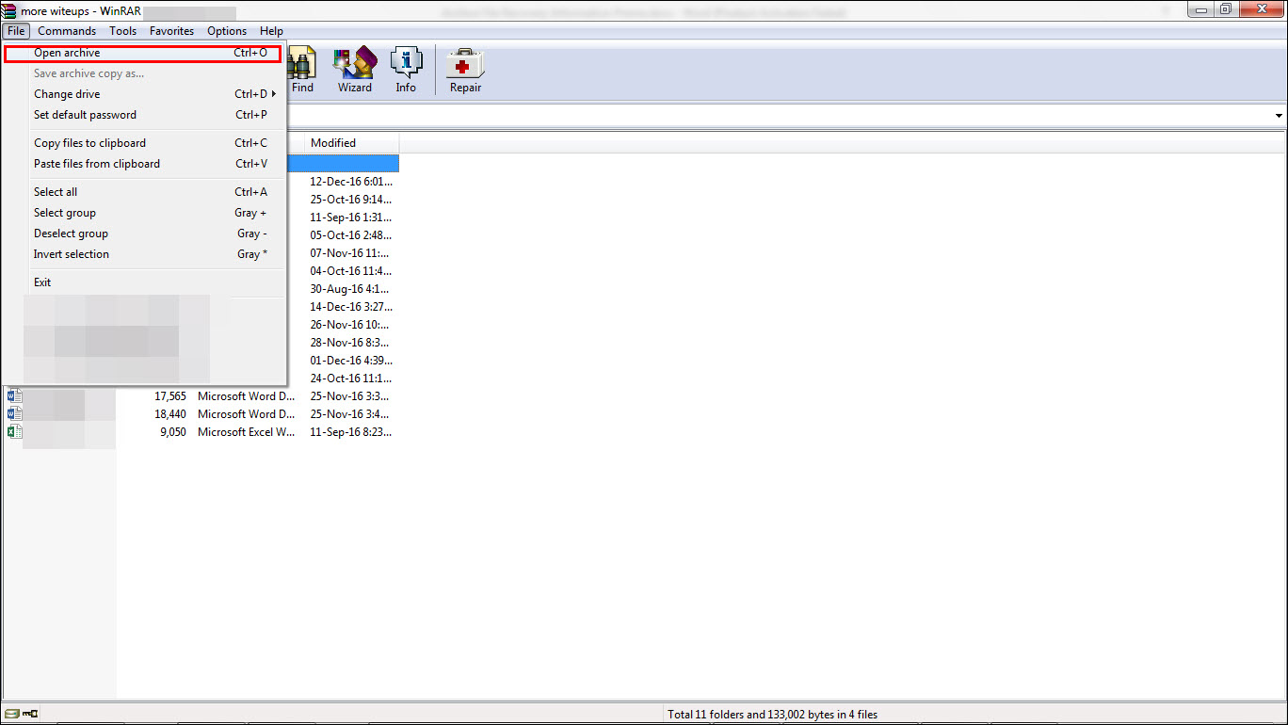The width and height of the screenshot is (1288, 725).
Task: Open the Tools menu
Action: tap(122, 31)
